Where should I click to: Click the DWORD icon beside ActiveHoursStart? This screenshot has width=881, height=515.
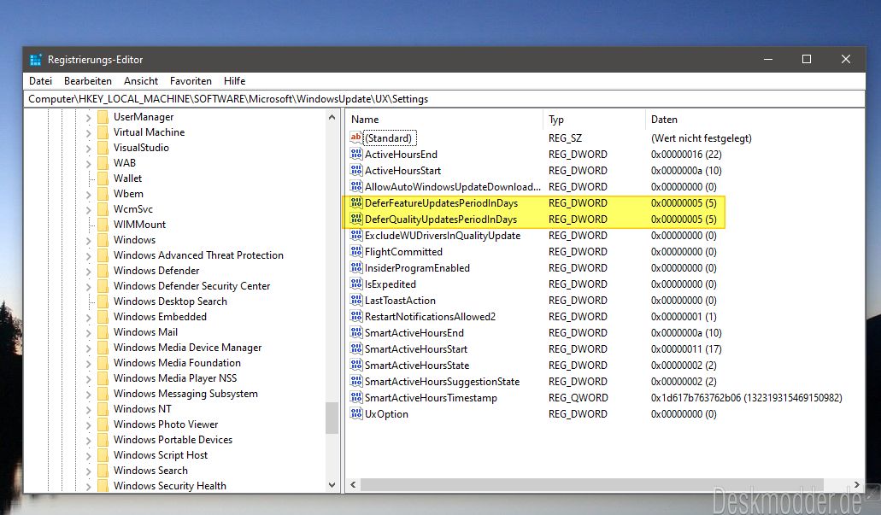[356, 170]
